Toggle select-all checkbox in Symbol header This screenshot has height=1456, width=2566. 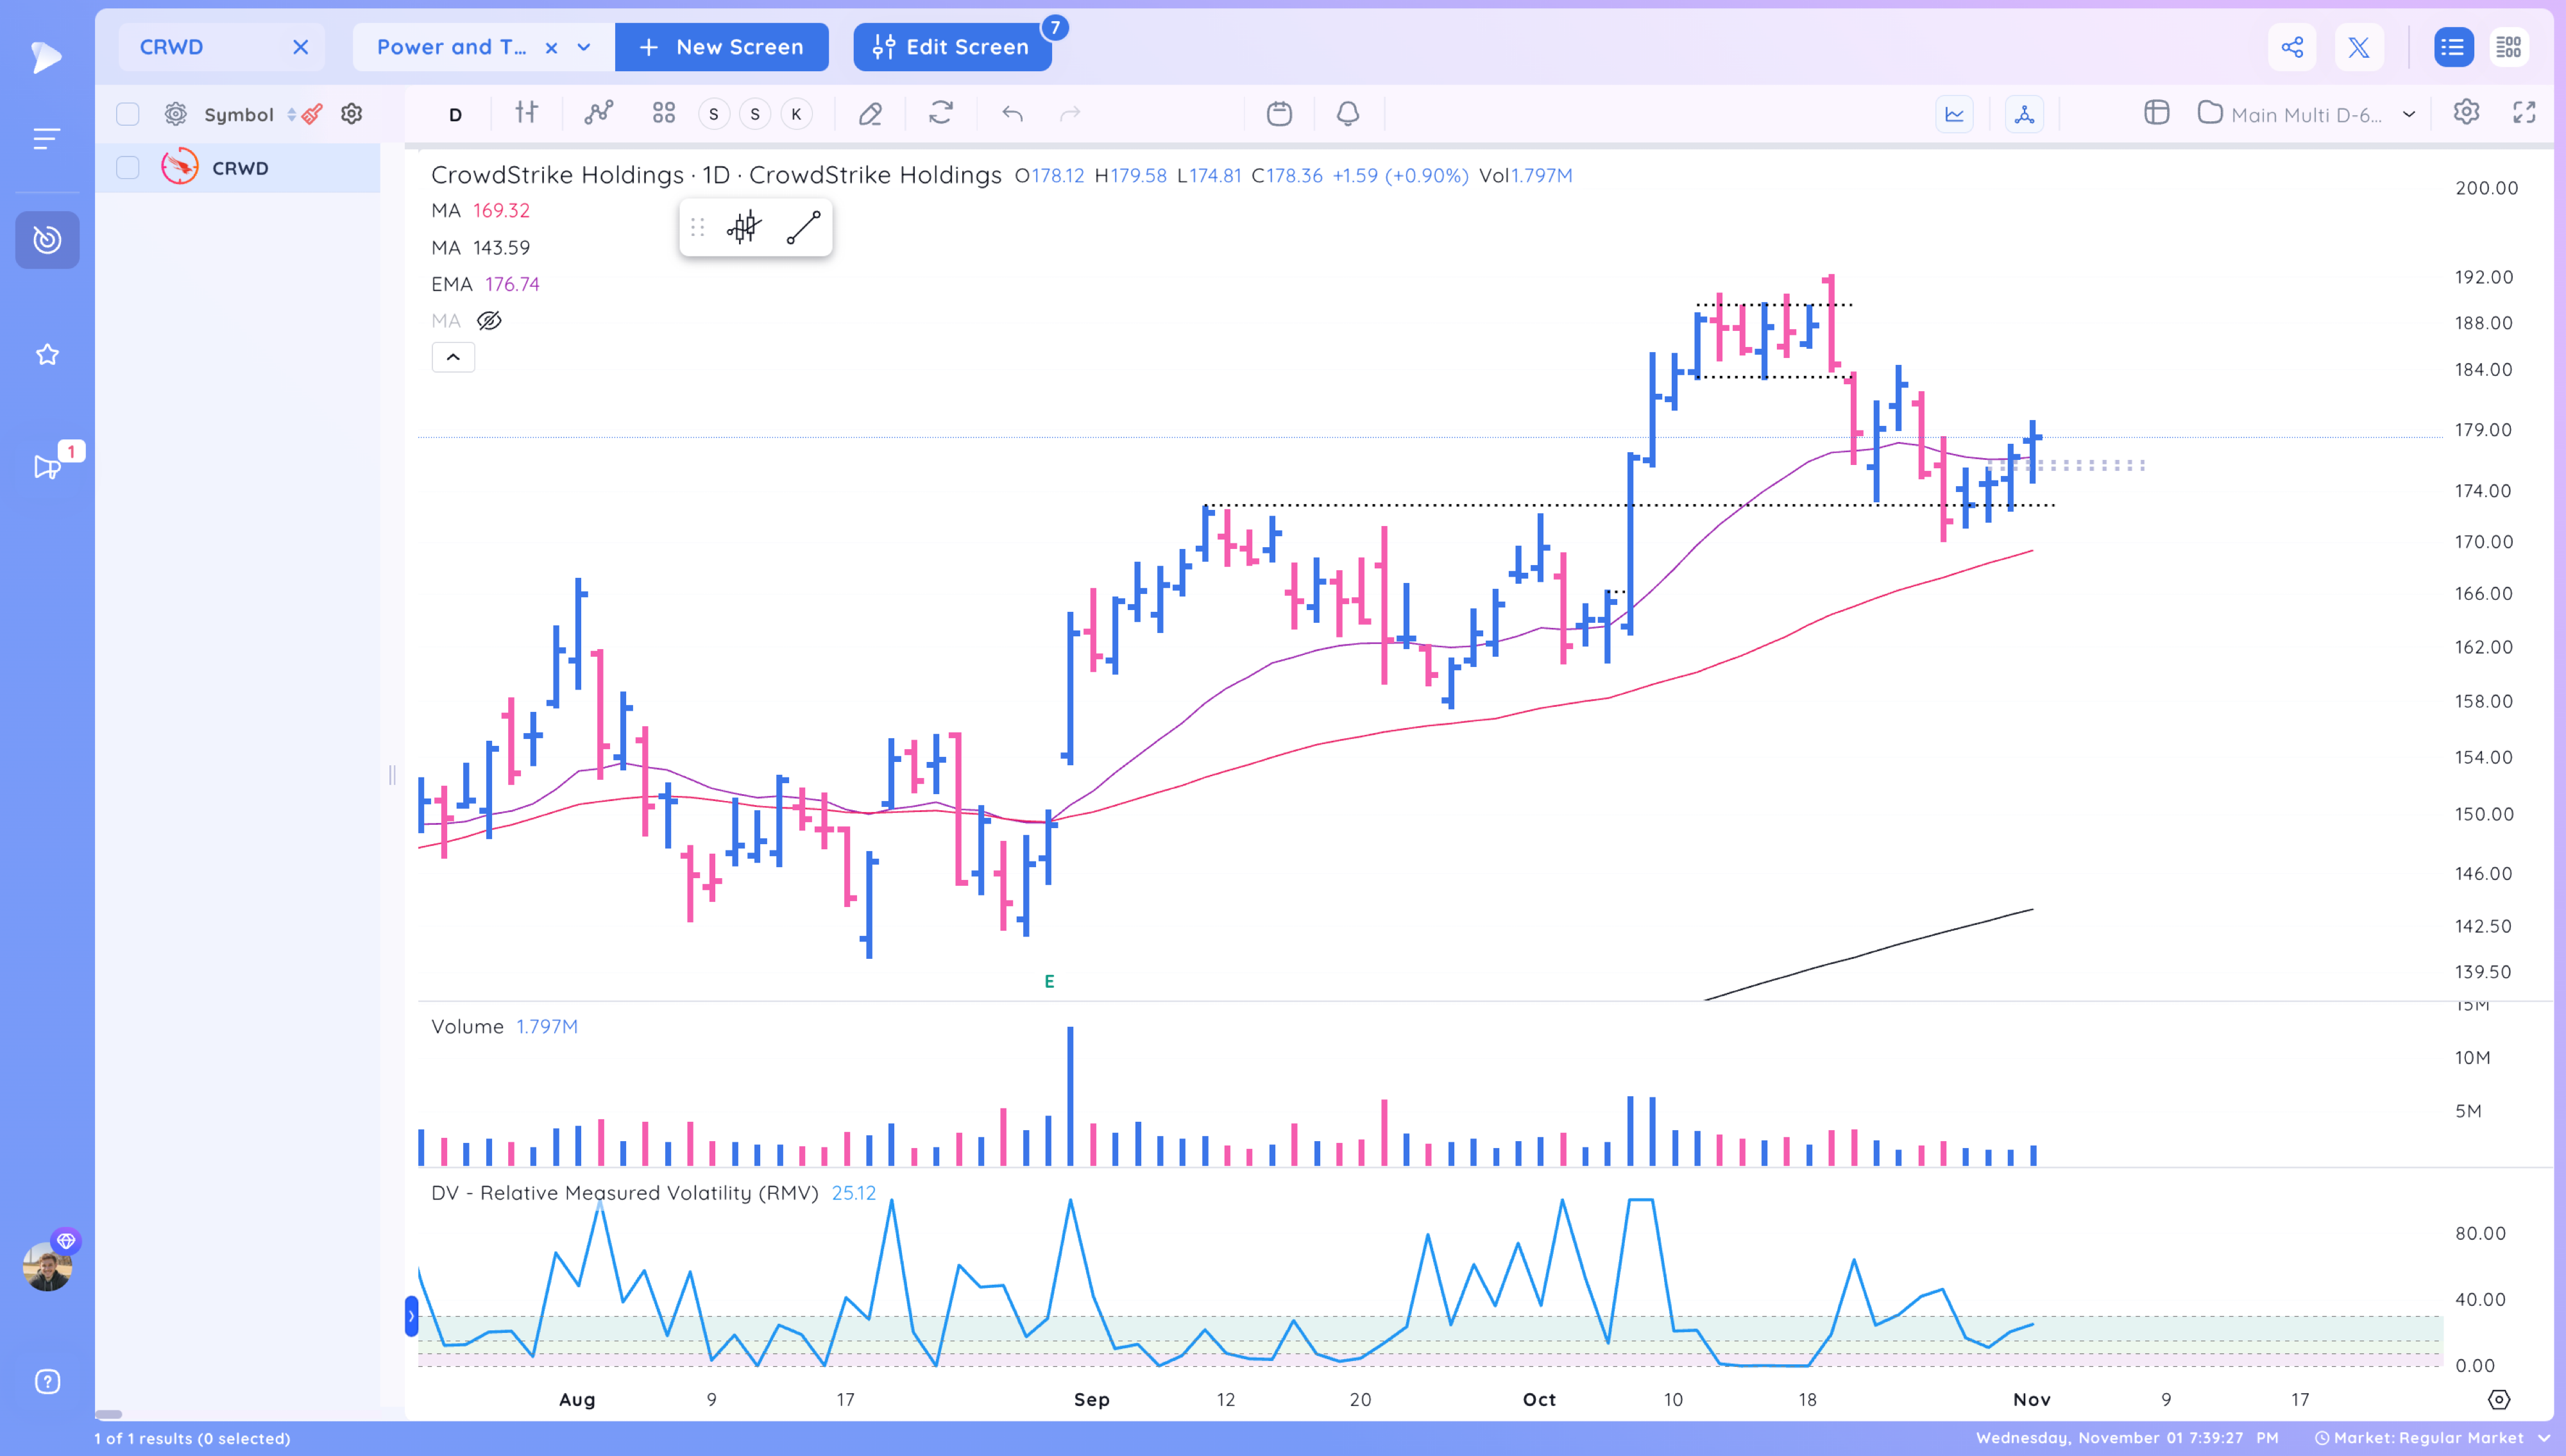click(127, 114)
